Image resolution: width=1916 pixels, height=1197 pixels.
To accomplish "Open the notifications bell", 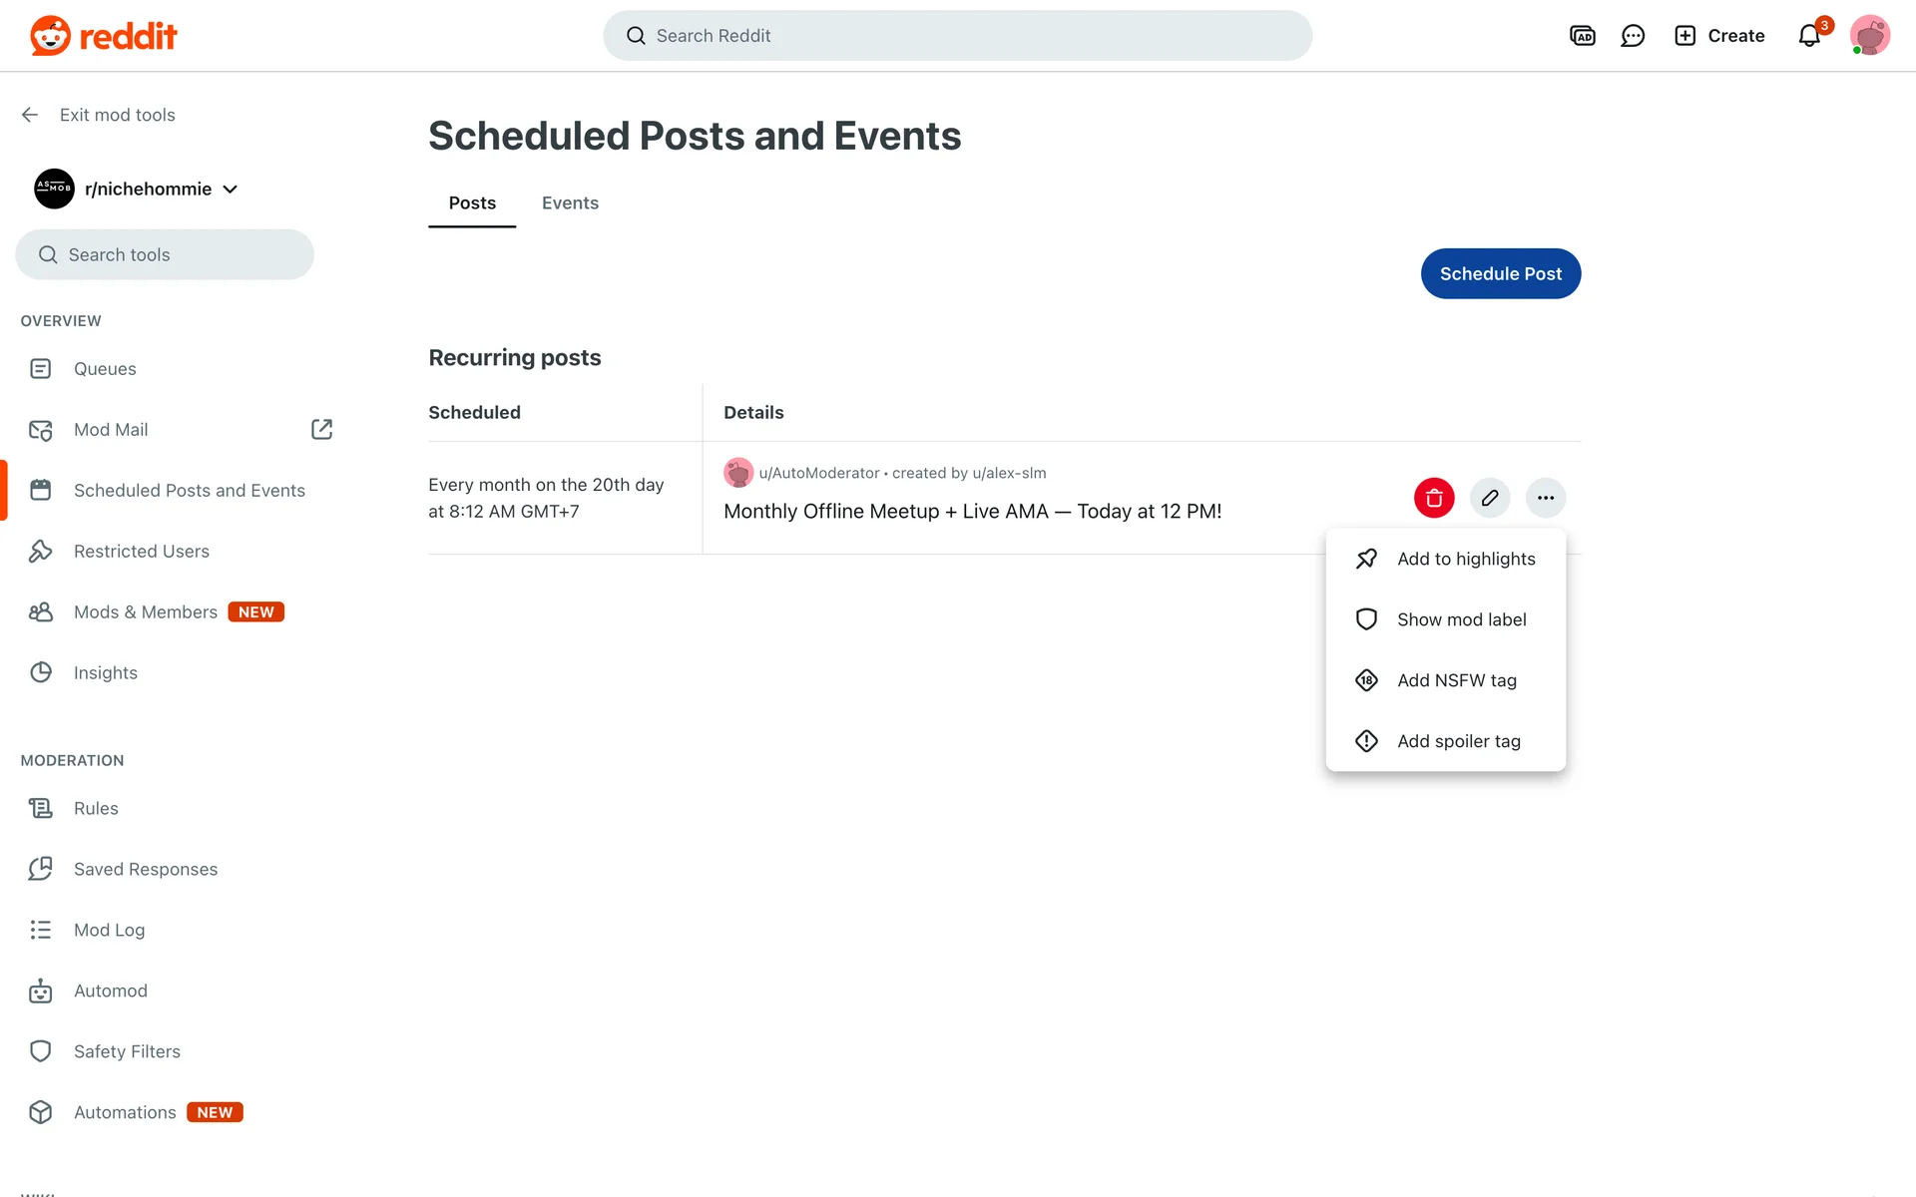I will [1809, 36].
